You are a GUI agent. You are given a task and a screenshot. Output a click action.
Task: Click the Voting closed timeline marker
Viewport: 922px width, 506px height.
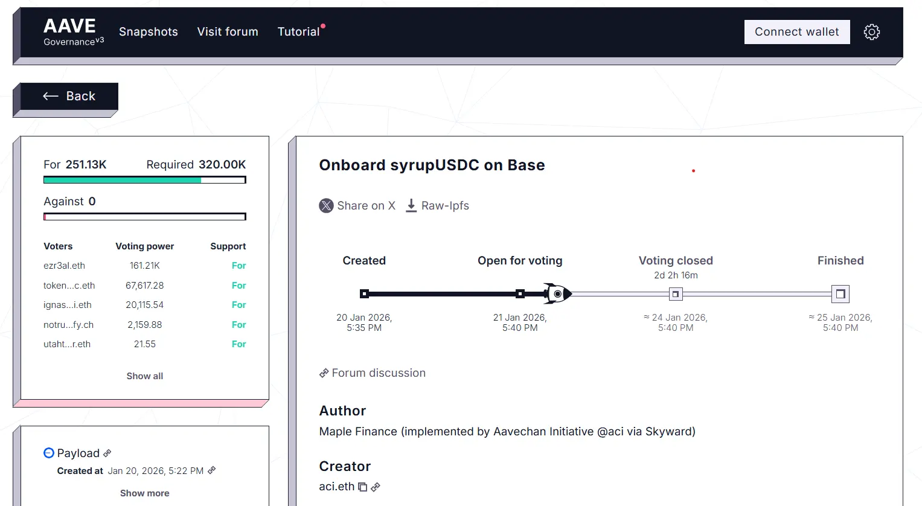[x=675, y=293]
